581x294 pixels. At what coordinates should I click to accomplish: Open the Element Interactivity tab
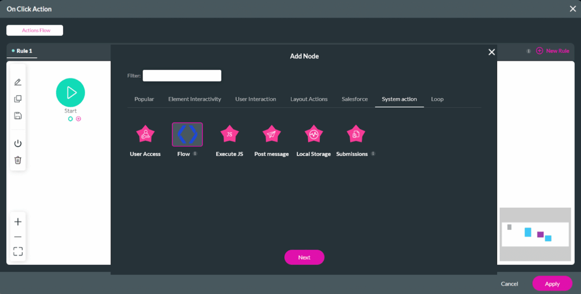(195, 99)
